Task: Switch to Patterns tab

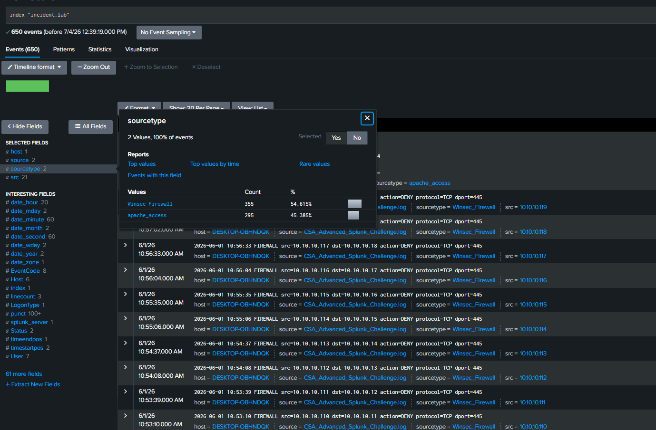Action: tap(64, 49)
